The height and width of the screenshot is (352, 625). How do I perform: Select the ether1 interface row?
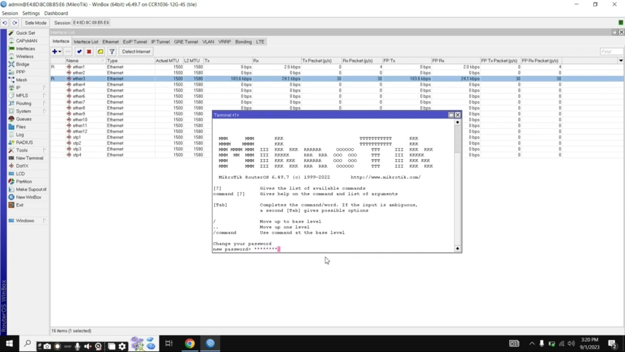pyautogui.click(x=337, y=67)
